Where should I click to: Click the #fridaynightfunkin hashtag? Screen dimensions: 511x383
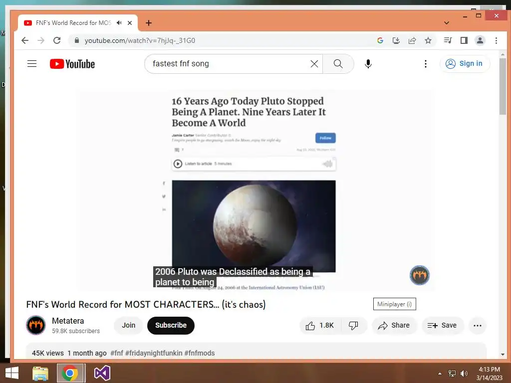point(154,353)
